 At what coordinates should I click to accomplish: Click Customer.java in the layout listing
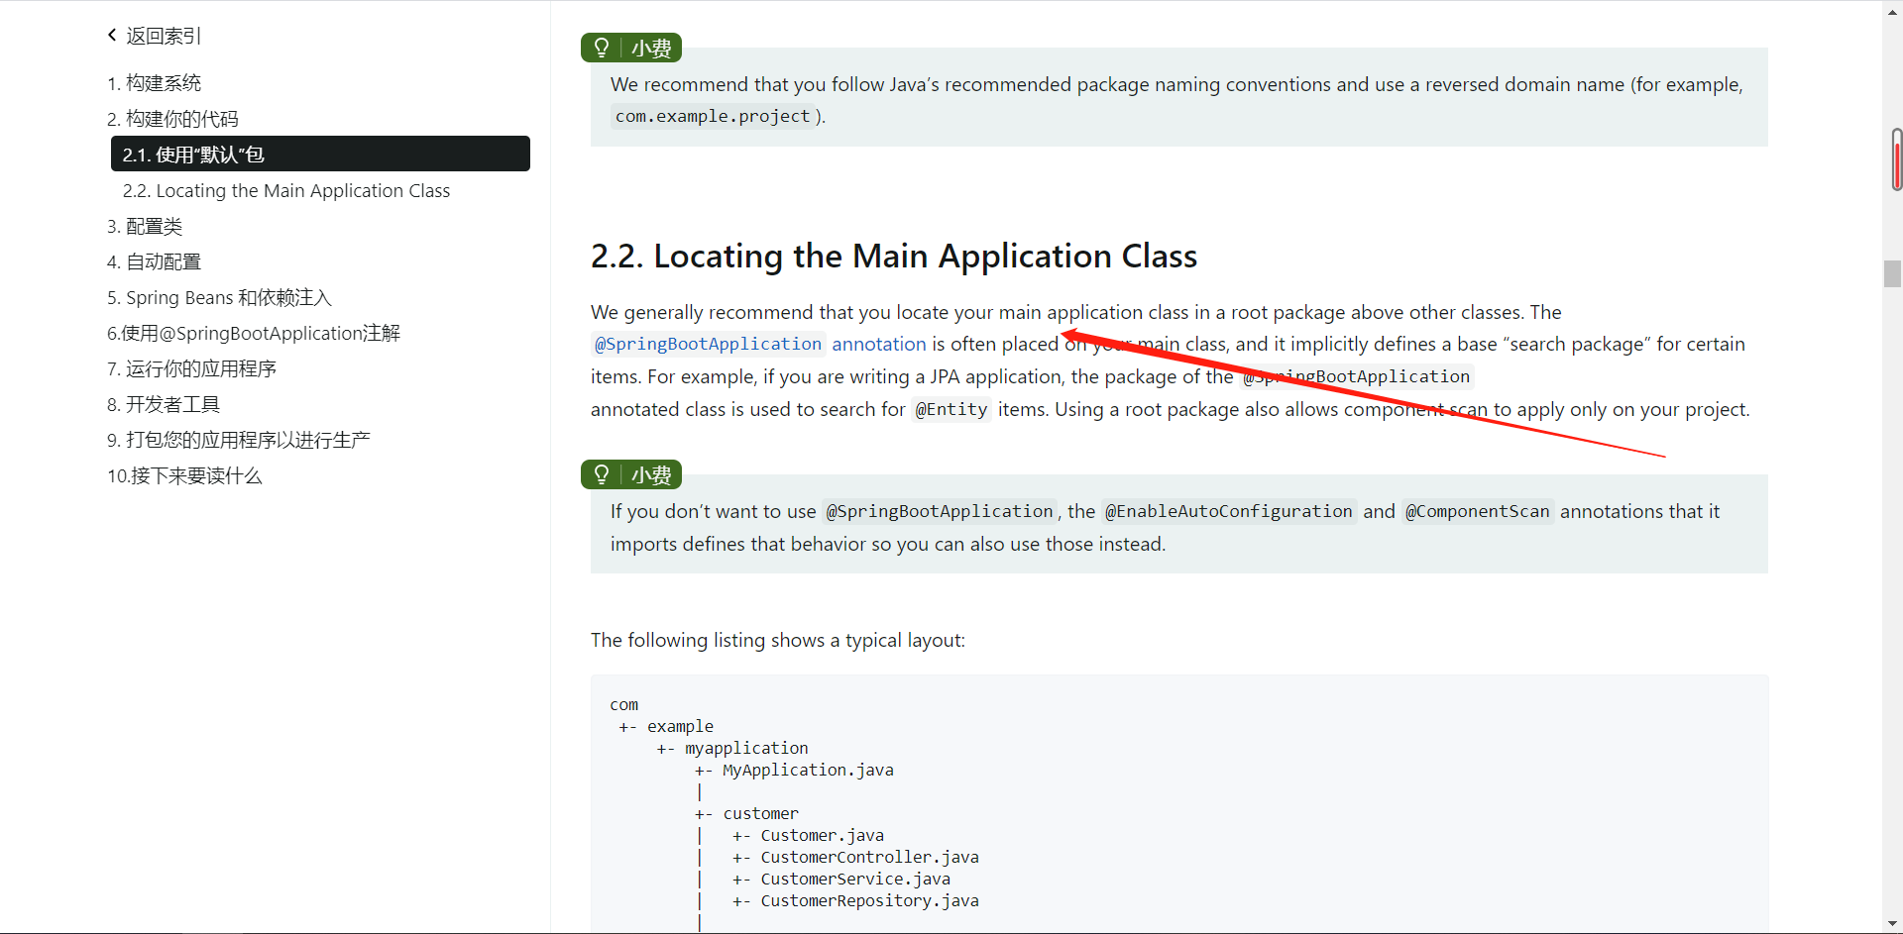point(823,835)
